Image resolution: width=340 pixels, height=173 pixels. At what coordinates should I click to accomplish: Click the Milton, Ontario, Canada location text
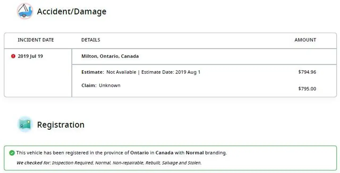(x=110, y=56)
